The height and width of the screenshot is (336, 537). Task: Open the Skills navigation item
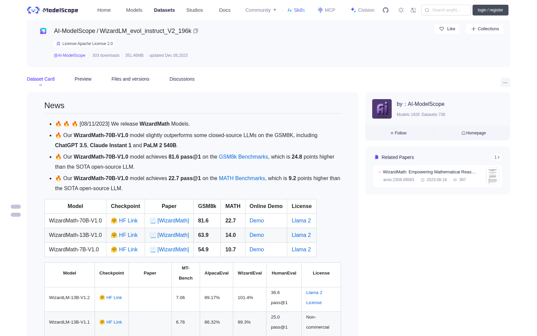click(x=296, y=10)
